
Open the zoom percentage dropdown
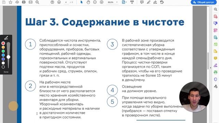tap(117, 2)
